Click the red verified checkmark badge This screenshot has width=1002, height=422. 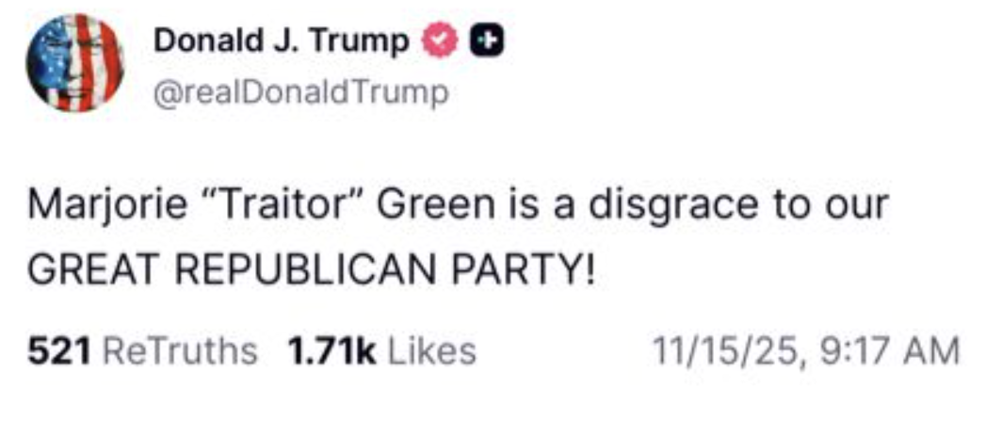pos(439,42)
